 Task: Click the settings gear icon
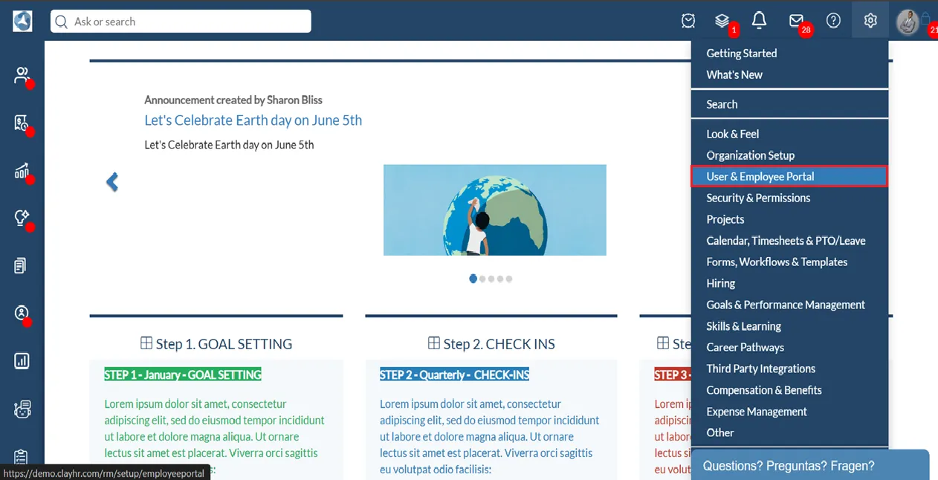tap(870, 21)
